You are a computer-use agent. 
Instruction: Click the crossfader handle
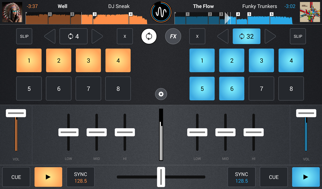tap(161, 177)
